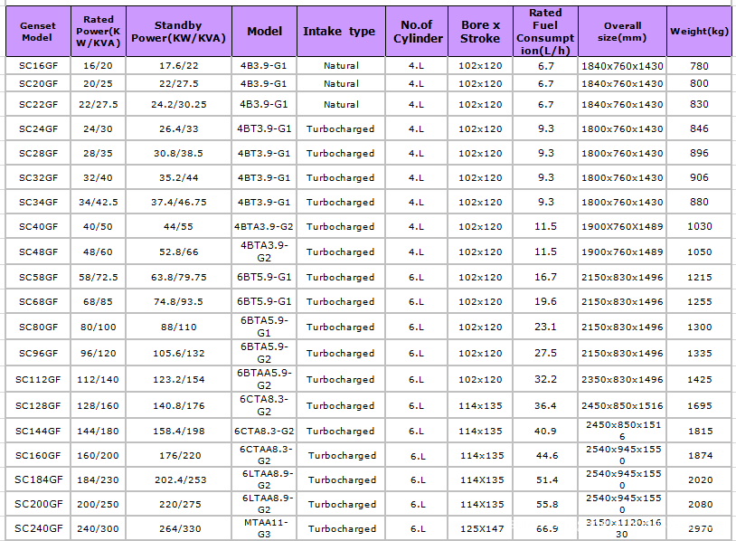The image size is (736, 541).
Task: Select overall size 2350x830x1496 cell
Action: click(x=622, y=379)
